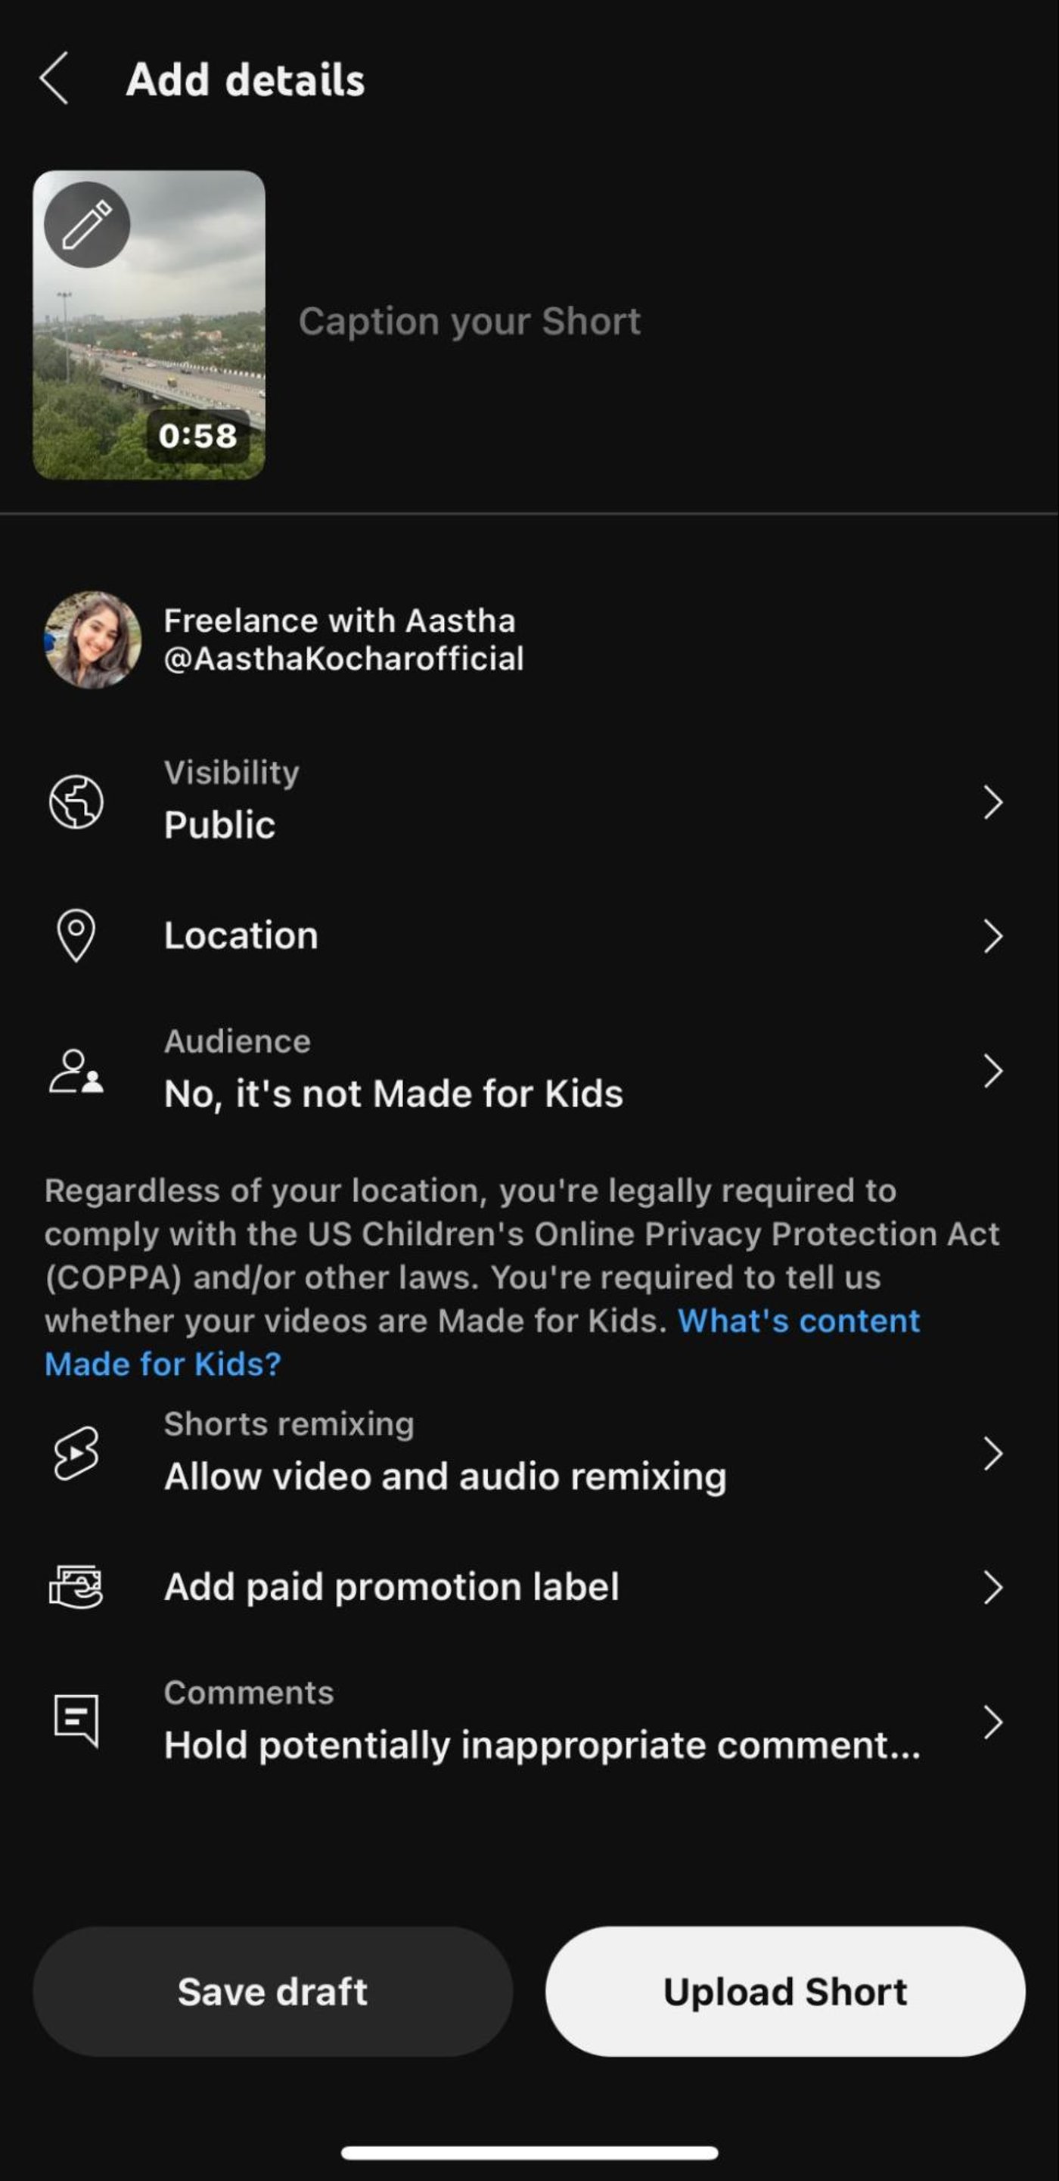This screenshot has width=1059, height=2181.
Task: Open Comments settings chevron
Action: 993,1722
